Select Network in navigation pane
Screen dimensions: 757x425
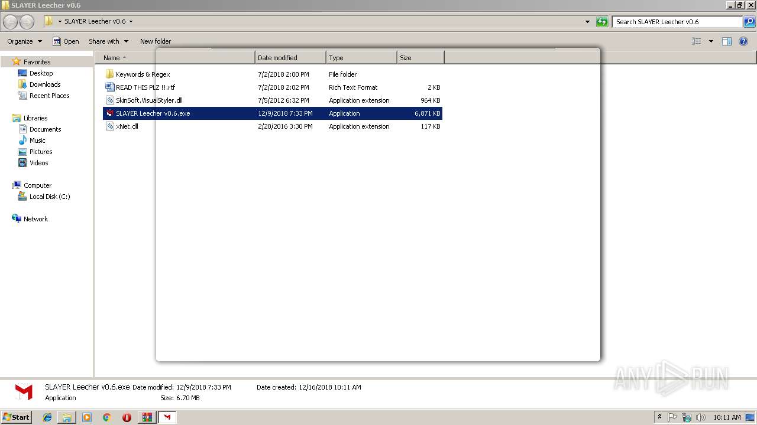pos(35,219)
